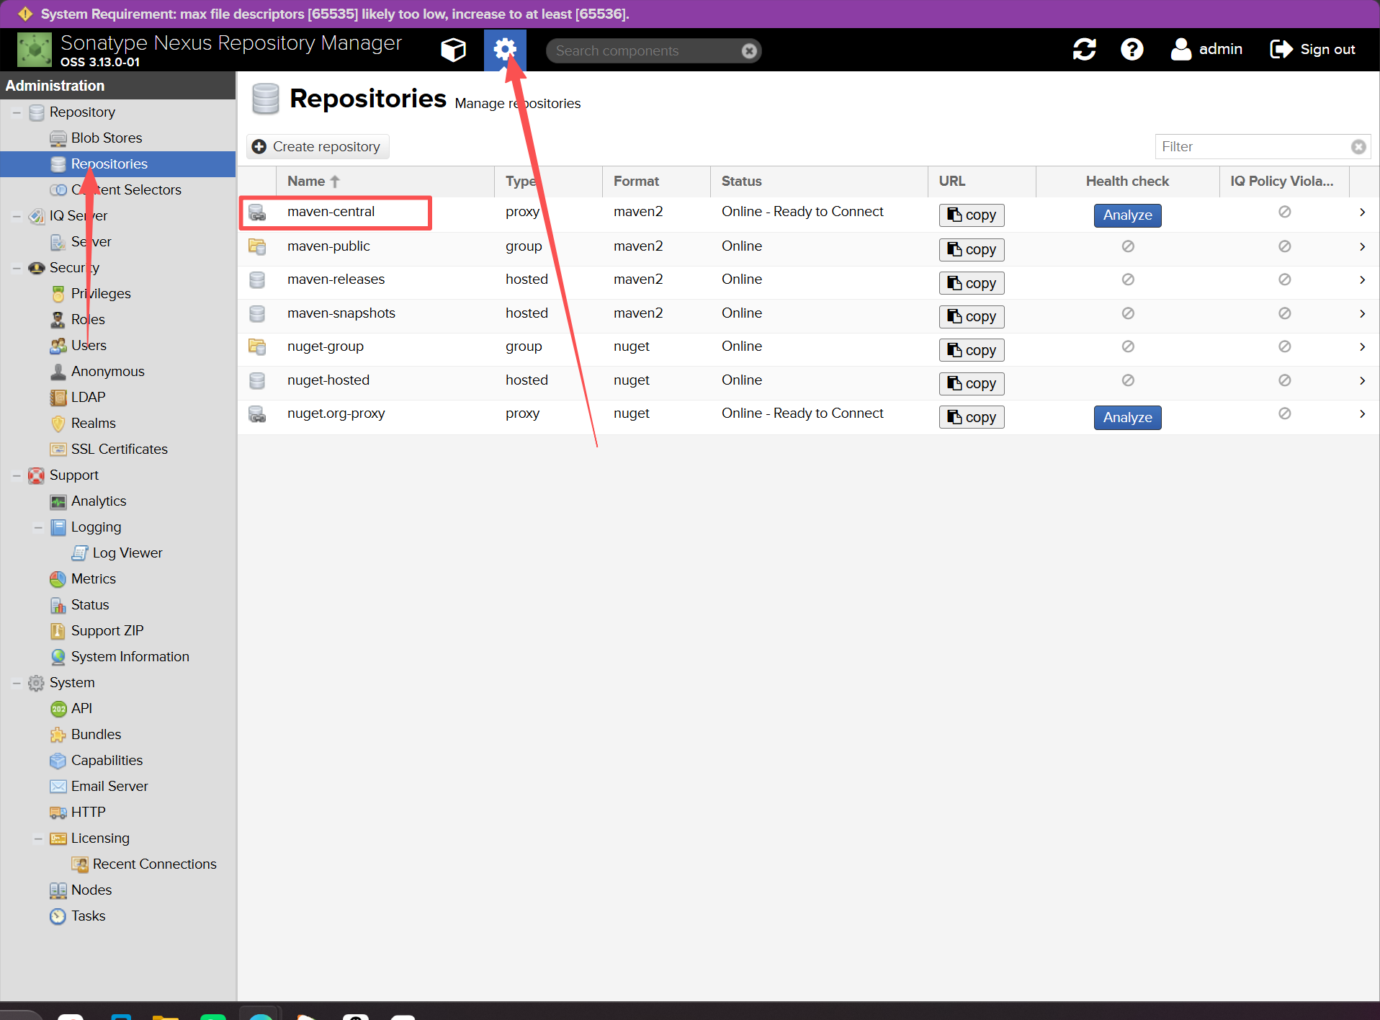Collapse the Security tree node
This screenshot has width=1380, height=1020.
[x=17, y=269]
